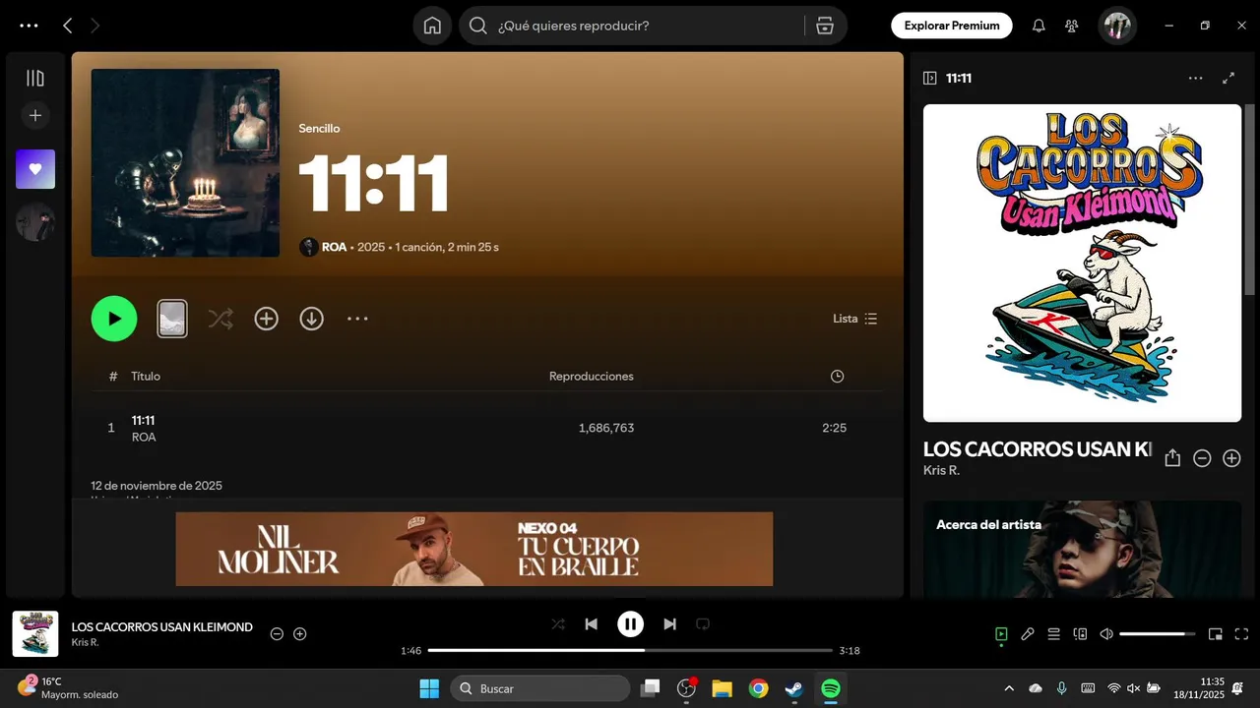This screenshot has height=708, width=1260.
Task: Open the album cover preview next to play
Action: (x=172, y=319)
